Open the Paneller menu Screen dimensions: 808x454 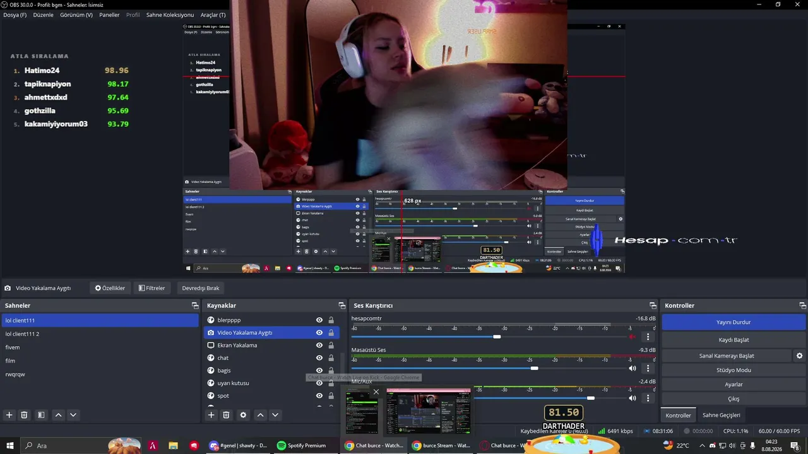[109, 15]
